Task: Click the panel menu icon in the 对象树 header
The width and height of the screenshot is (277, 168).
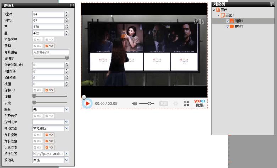Action: 272,4
